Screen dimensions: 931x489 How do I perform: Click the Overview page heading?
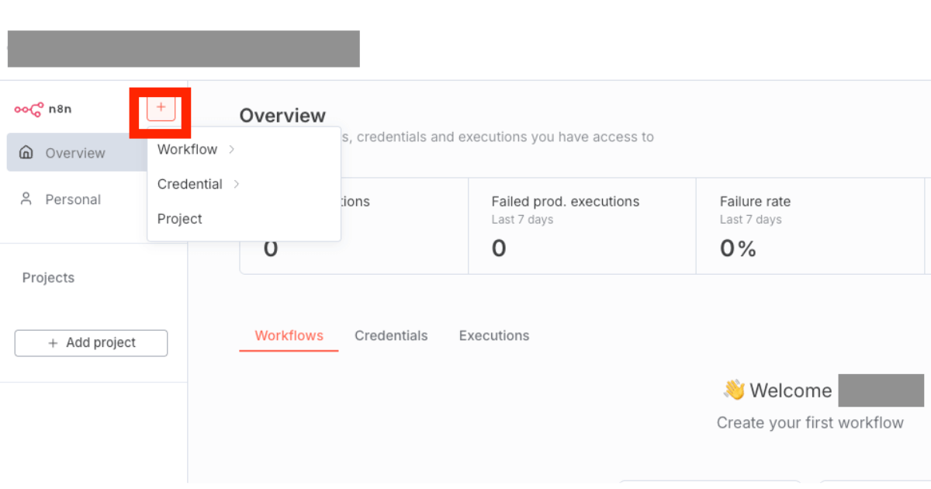click(282, 116)
